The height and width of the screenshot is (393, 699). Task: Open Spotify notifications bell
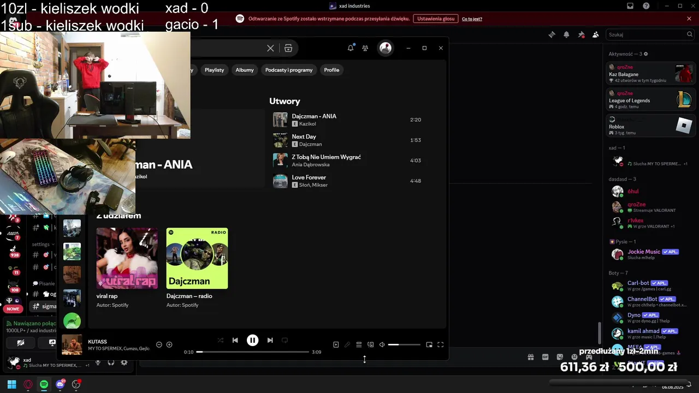coord(351,48)
